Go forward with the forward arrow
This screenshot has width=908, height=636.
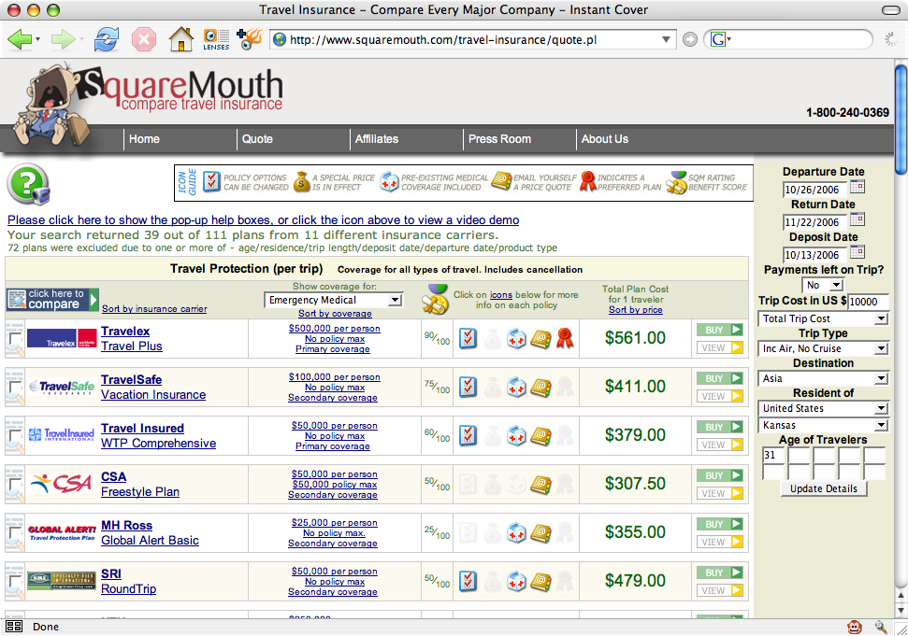pyautogui.click(x=63, y=40)
